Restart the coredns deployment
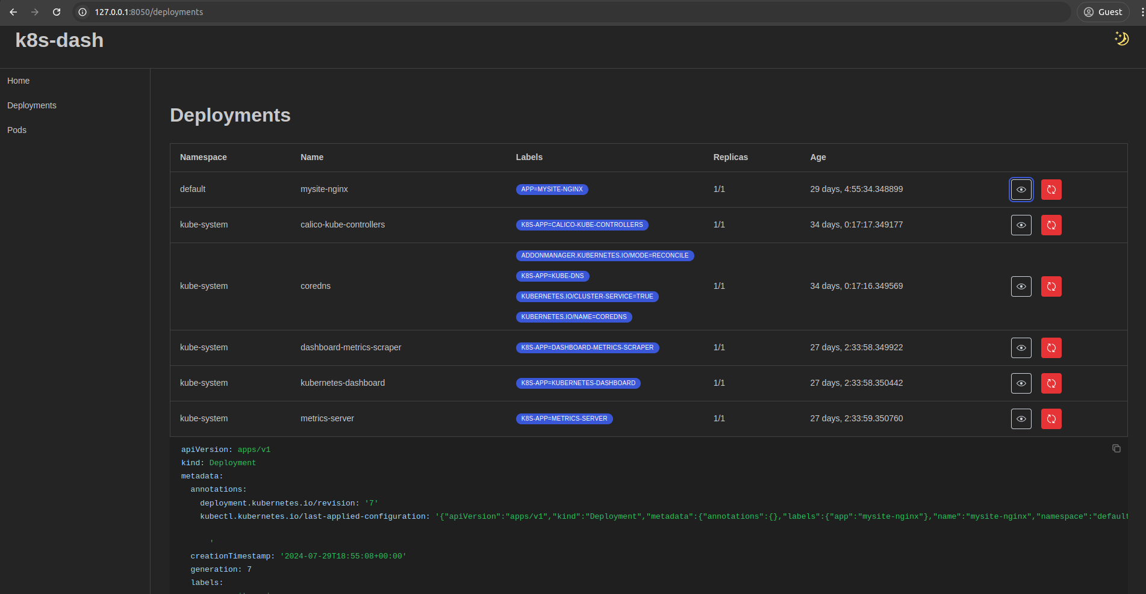 (1051, 286)
